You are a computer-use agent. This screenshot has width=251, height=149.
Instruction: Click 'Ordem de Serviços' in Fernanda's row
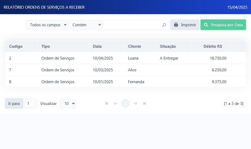[58, 82]
